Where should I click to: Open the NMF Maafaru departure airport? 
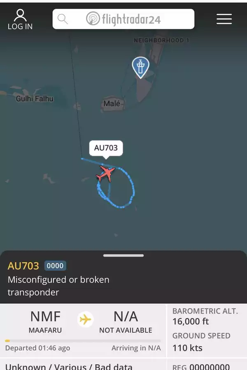click(x=45, y=322)
